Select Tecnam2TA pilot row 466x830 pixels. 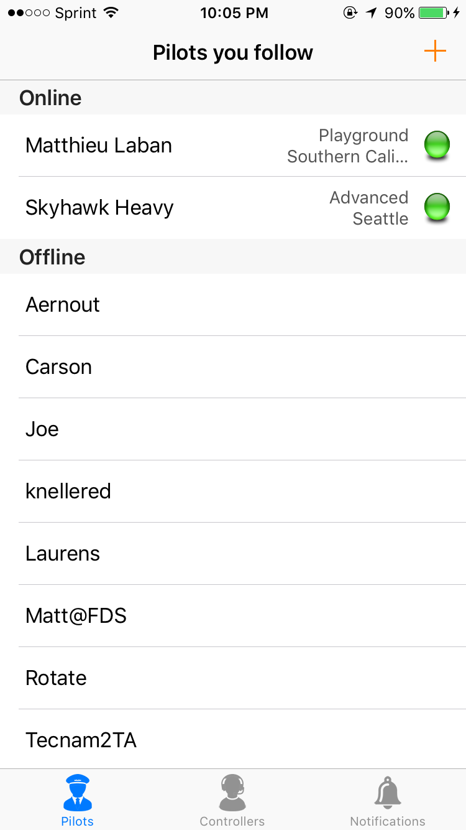81,740
